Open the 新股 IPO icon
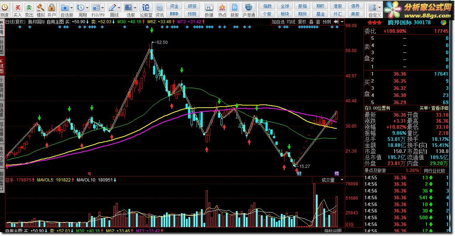This screenshot has width=455, height=236. (x=234, y=7)
